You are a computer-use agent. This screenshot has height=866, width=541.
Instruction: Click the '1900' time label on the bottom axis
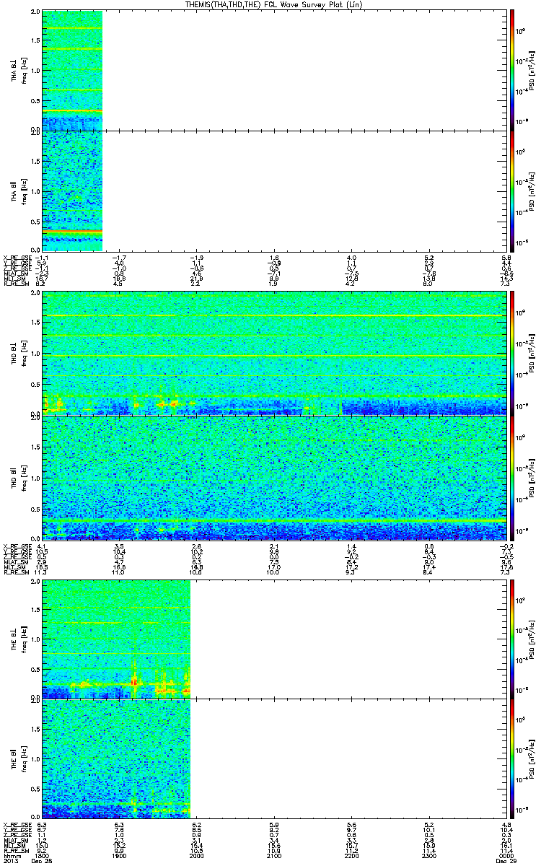coord(119,857)
